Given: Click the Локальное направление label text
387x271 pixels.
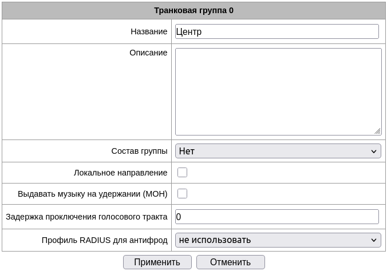Looking at the screenshot, I should [120, 173].
